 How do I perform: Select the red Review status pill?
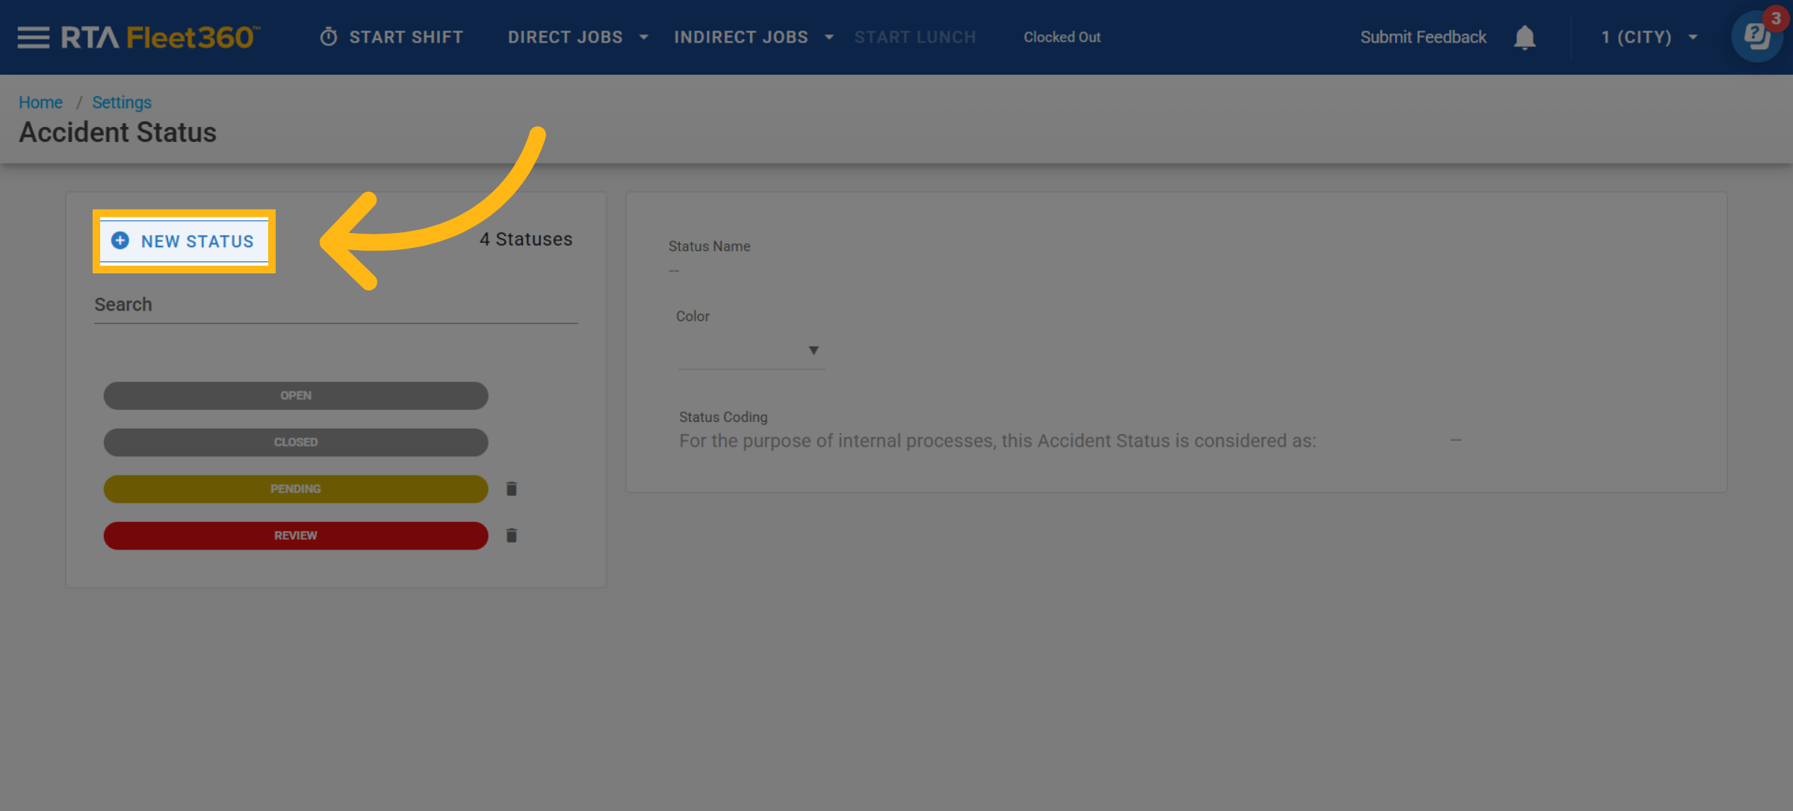pos(296,535)
